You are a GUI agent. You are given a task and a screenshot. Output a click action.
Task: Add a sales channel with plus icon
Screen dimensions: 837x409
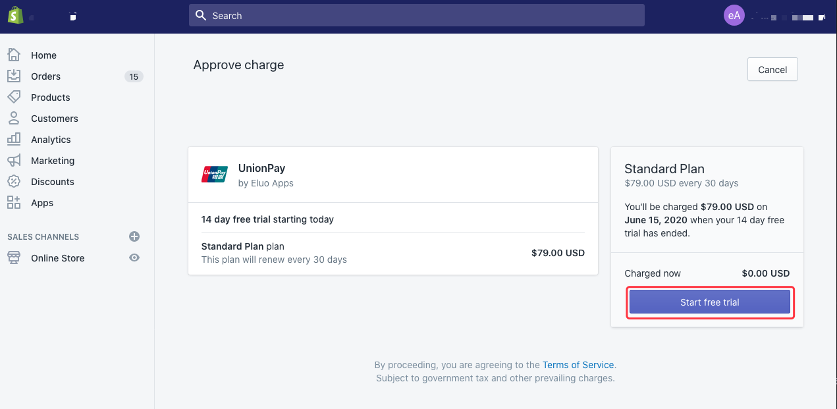pos(134,236)
